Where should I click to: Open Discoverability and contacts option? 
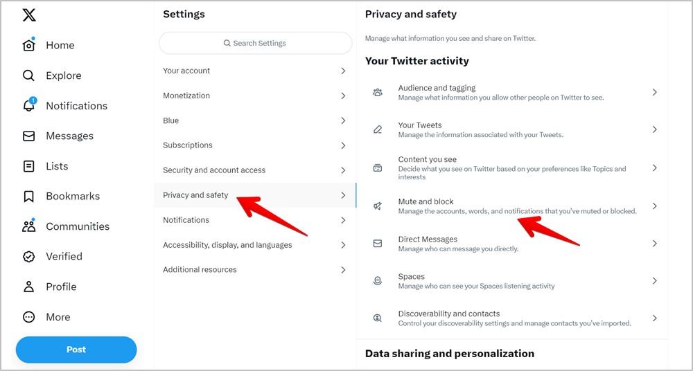(x=512, y=318)
